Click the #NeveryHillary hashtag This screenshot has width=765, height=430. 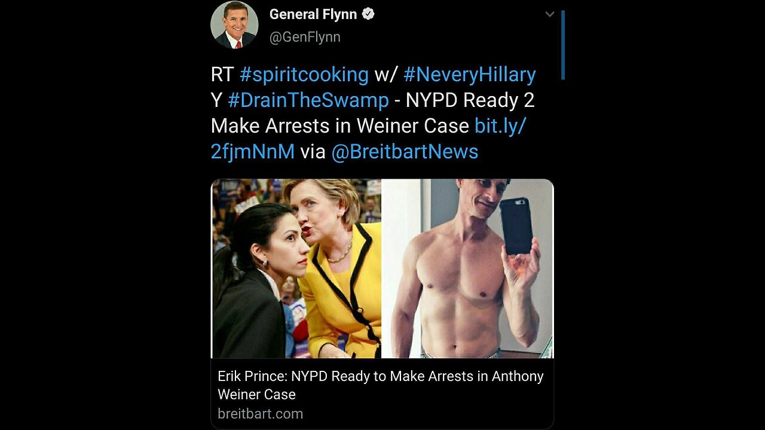470,75
